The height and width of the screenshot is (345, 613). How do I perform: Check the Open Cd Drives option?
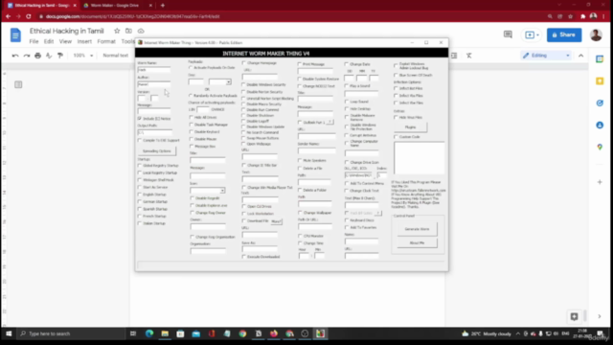pos(244,207)
